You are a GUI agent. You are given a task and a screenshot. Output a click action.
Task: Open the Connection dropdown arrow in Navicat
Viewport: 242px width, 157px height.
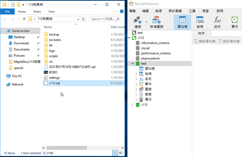146,22
